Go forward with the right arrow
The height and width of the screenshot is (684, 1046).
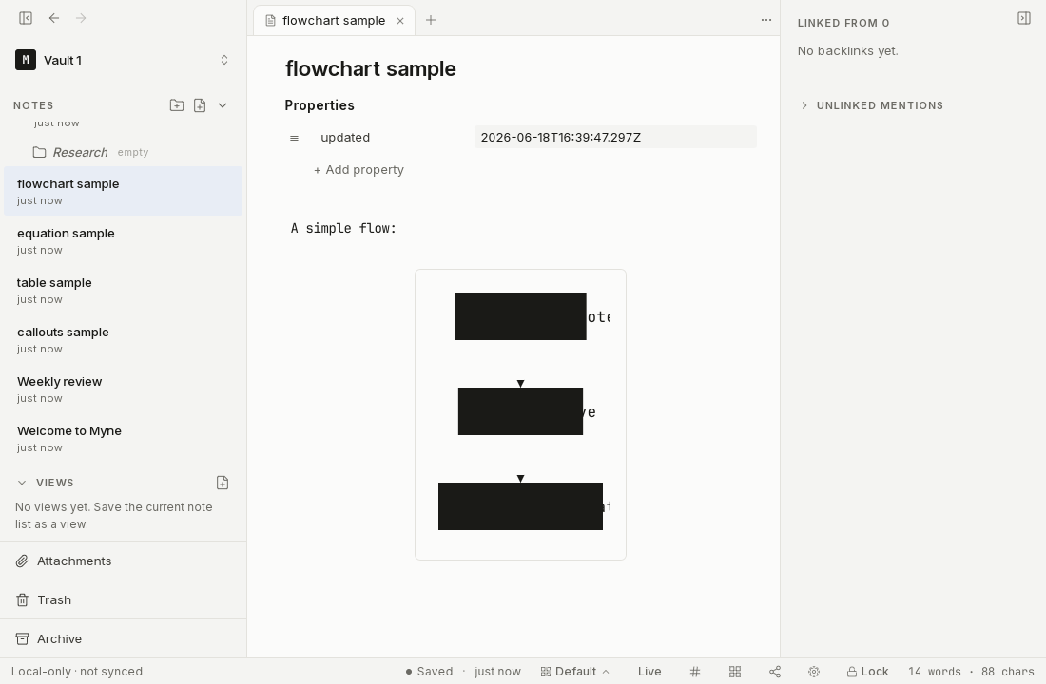81,18
